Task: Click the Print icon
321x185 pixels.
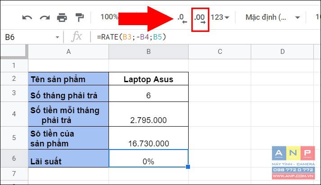Action: tap(62, 18)
